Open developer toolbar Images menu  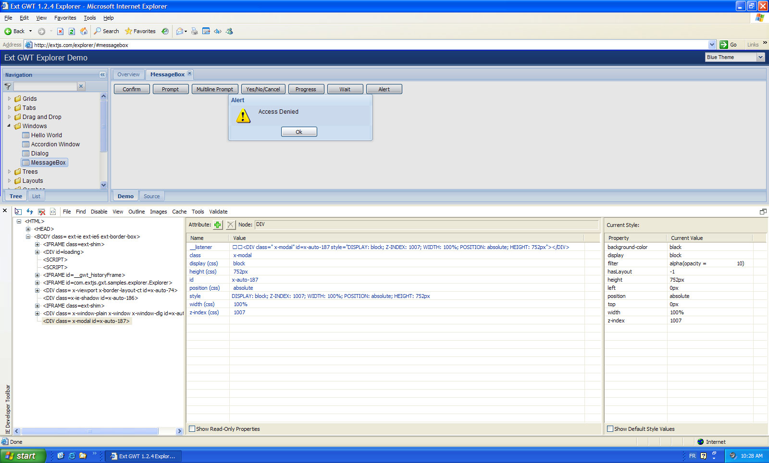click(158, 212)
